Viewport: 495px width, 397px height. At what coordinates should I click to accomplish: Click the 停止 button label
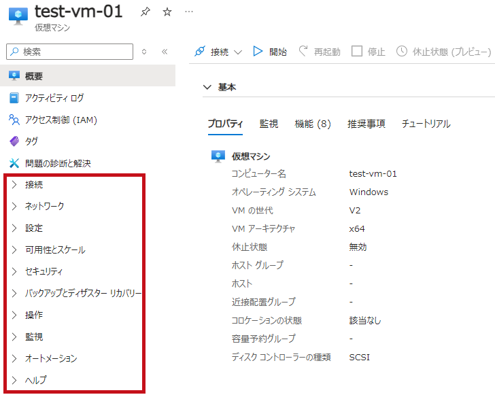coord(376,52)
